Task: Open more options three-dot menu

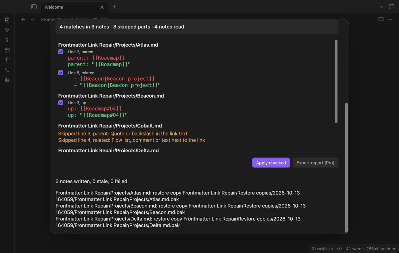Action: (390, 20)
